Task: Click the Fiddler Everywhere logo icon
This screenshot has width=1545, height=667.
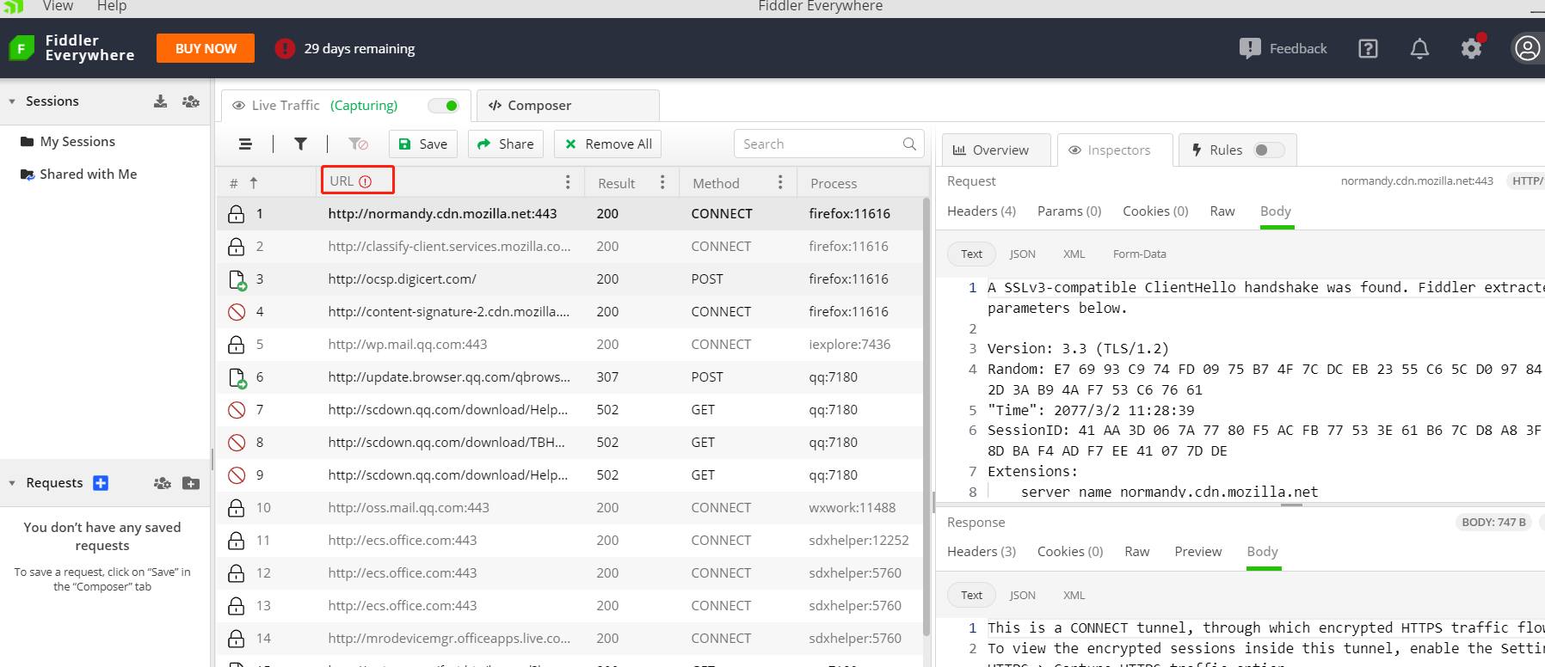Action: tap(22, 48)
